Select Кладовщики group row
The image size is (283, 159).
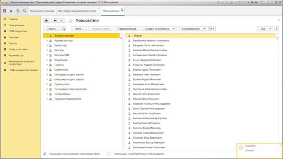pyautogui.click(x=81, y=60)
